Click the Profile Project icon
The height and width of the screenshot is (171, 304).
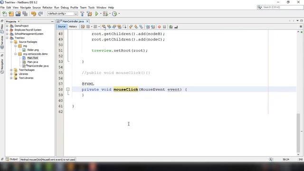pyautogui.click(x=114, y=14)
